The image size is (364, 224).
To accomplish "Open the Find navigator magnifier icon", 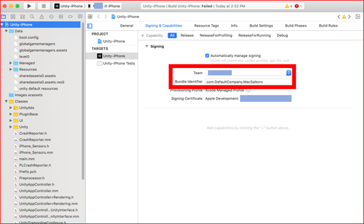I will (x=32, y=16).
